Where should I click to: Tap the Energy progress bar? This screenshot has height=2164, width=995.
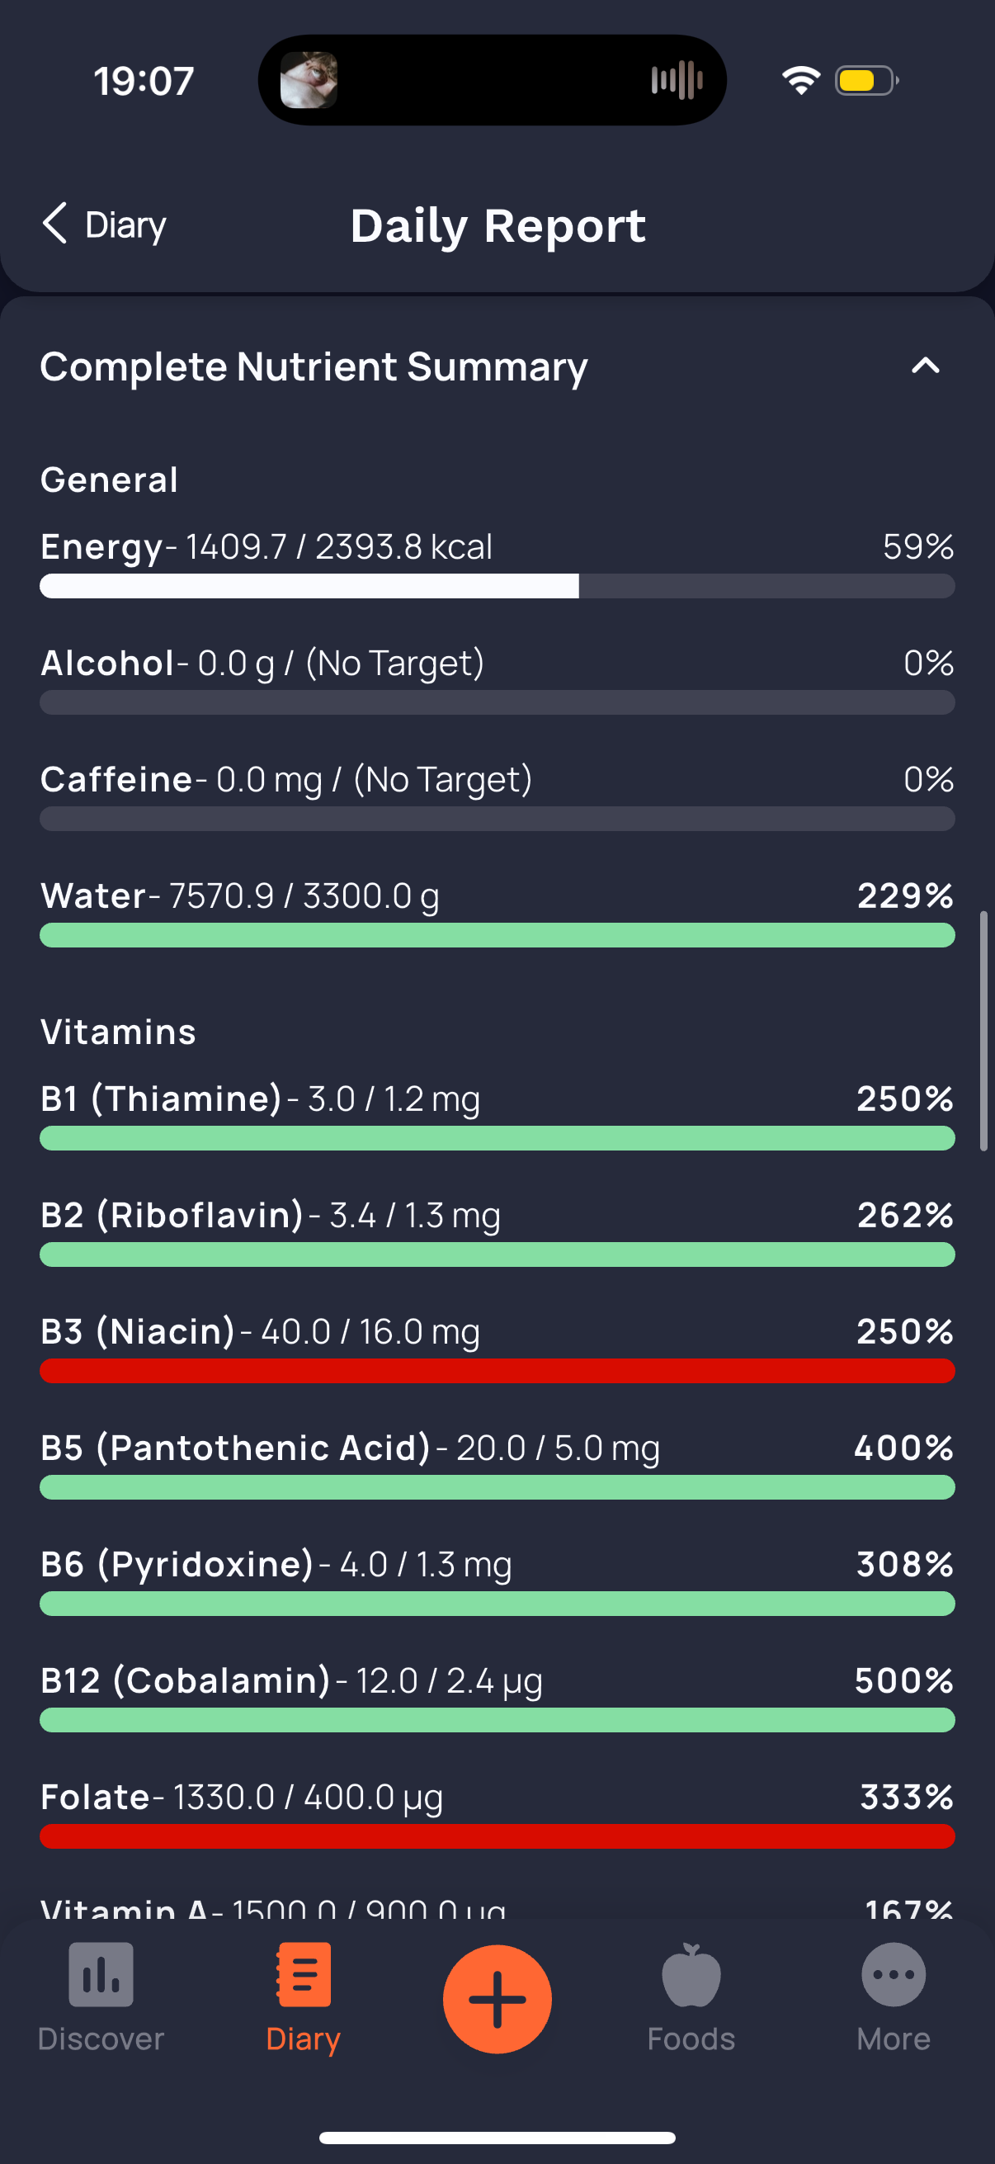pyautogui.click(x=497, y=585)
